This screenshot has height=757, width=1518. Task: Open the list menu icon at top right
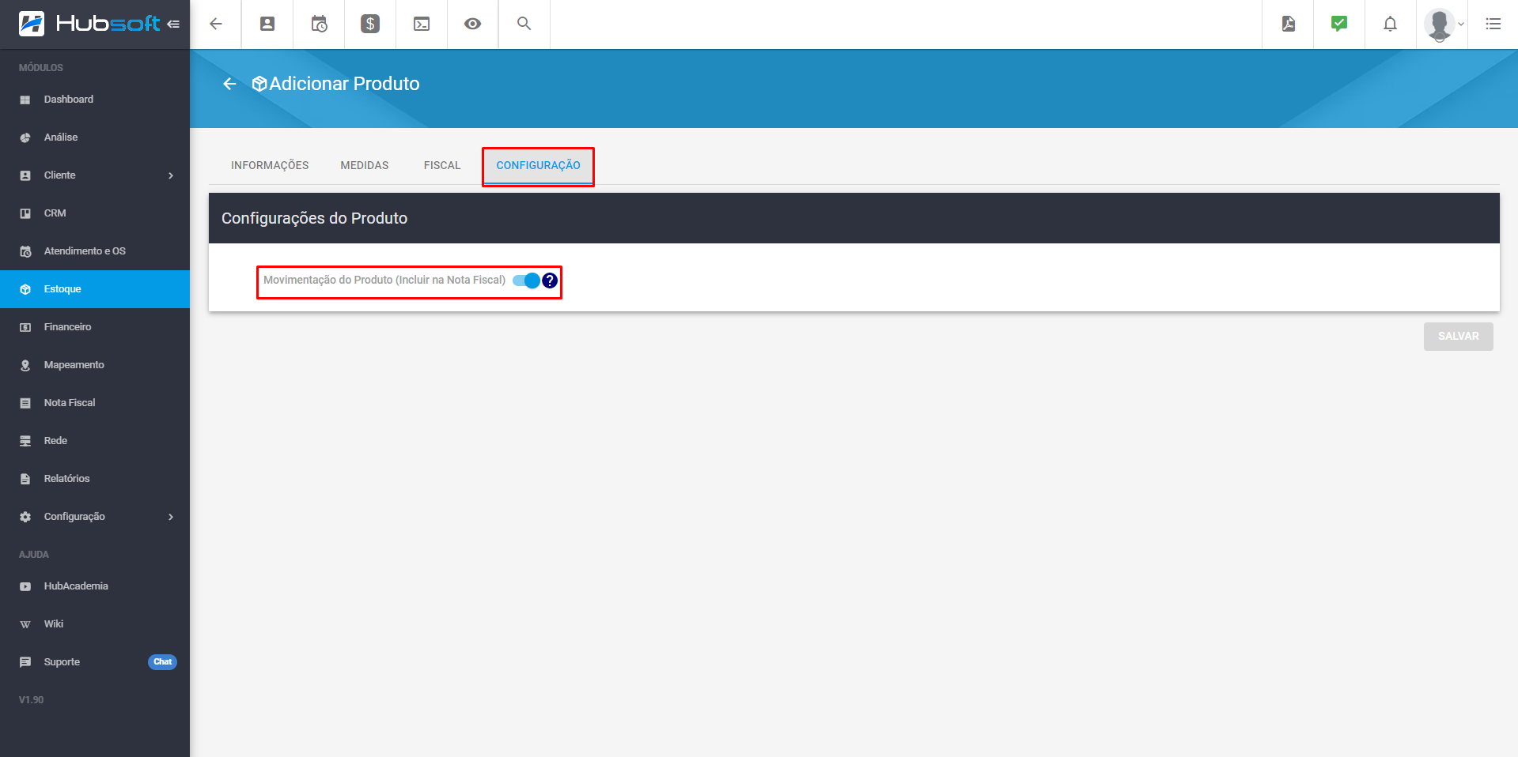(1493, 24)
